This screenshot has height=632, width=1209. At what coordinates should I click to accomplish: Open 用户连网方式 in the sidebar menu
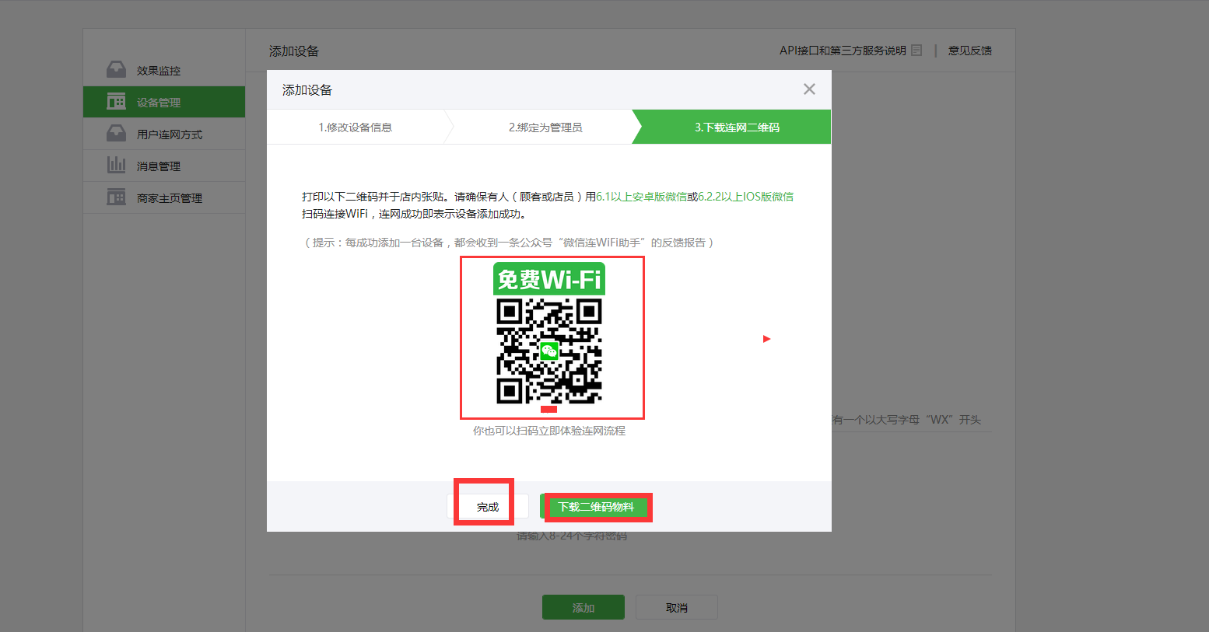tap(164, 134)
